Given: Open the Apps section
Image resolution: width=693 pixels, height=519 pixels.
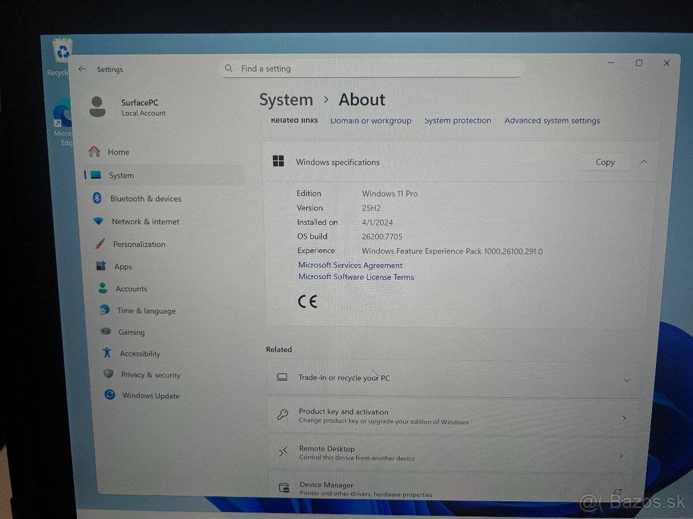Looking at the screenshot, I should 123,266.
